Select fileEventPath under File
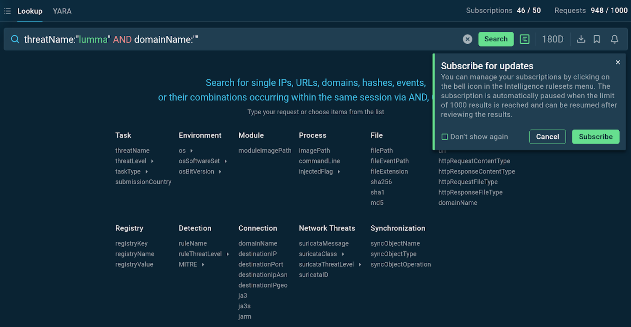The height and width of the screenshot is (327, 631). coord(390,161)
